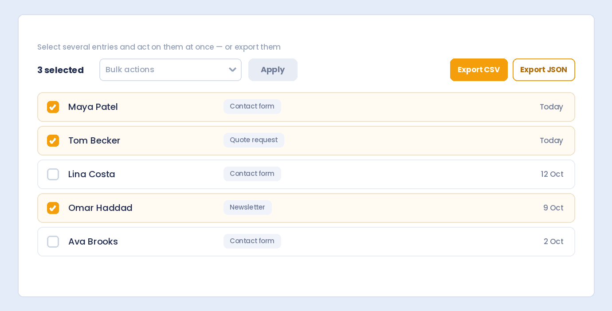
Task: Click the name Omar Haddad
Action: coord(100,208)
